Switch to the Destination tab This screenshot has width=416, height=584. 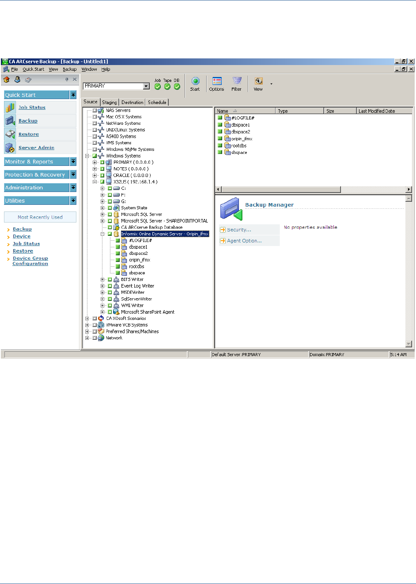coord(132,102)
